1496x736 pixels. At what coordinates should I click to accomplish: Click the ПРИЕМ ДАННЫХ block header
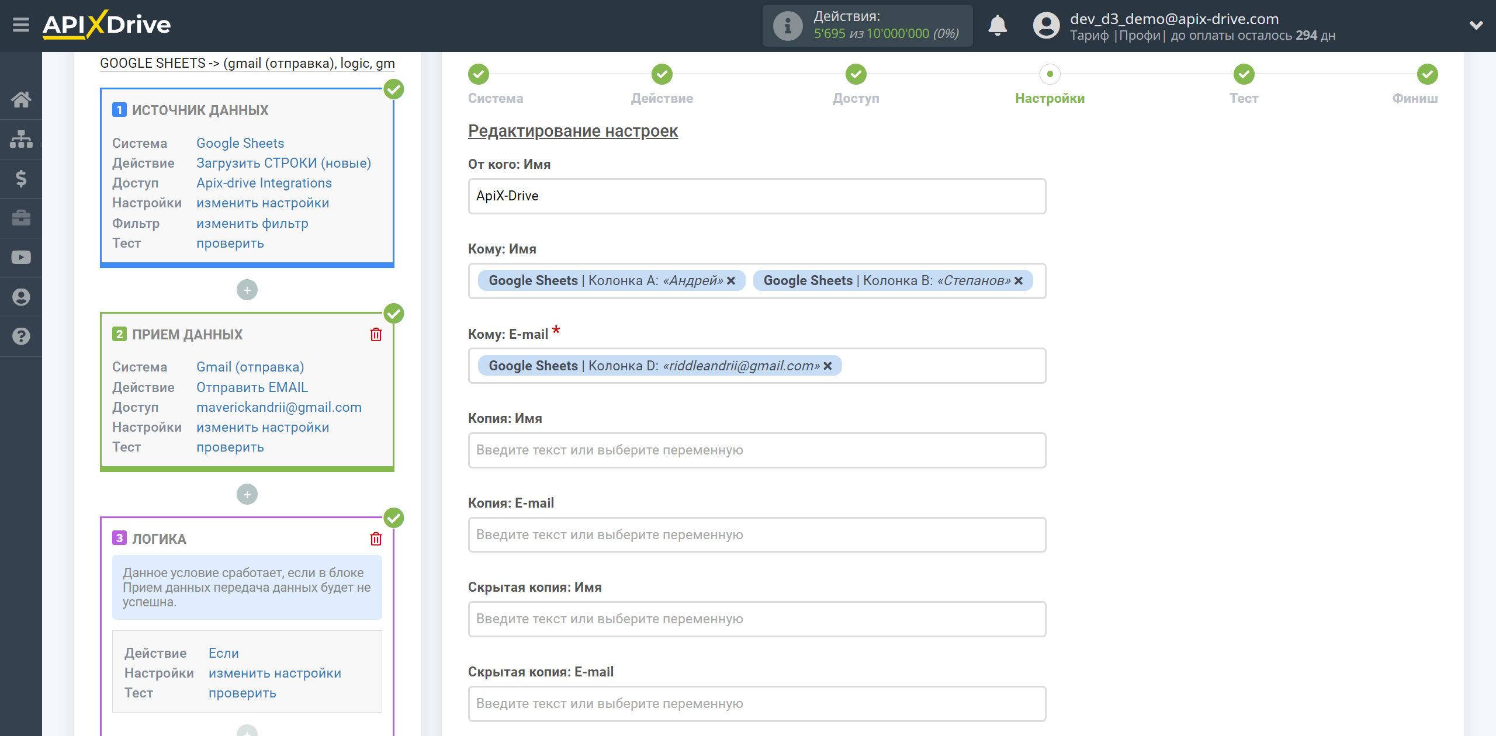[x=187, y=335]
